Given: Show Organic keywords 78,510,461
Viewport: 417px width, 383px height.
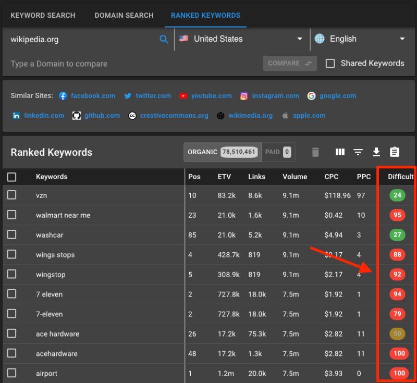Looking at the screenshot, I should 223,152.
